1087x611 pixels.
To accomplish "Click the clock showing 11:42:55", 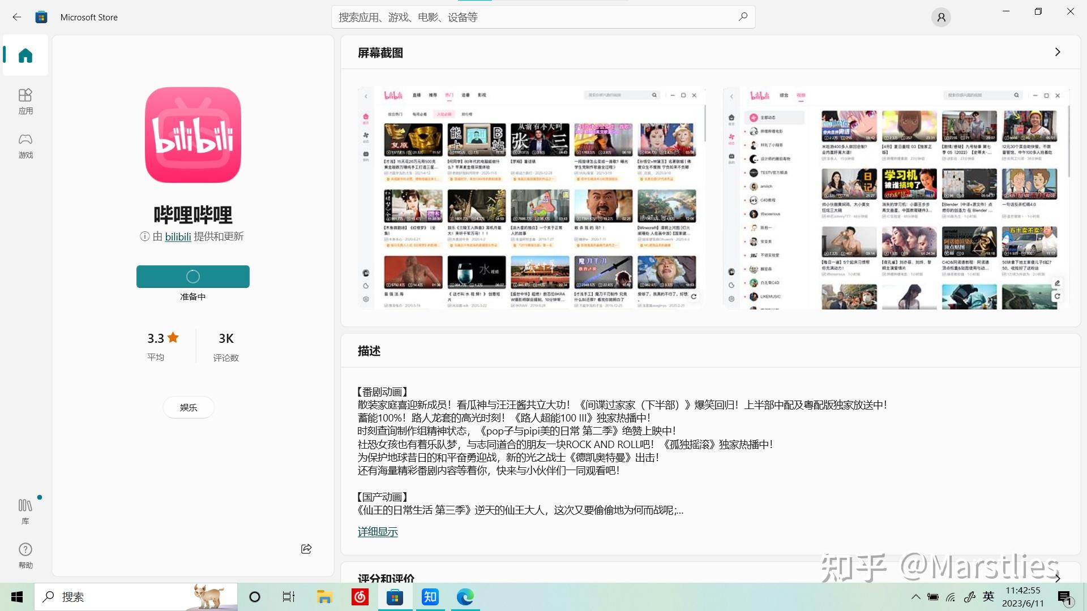I will pos(1022,591).
